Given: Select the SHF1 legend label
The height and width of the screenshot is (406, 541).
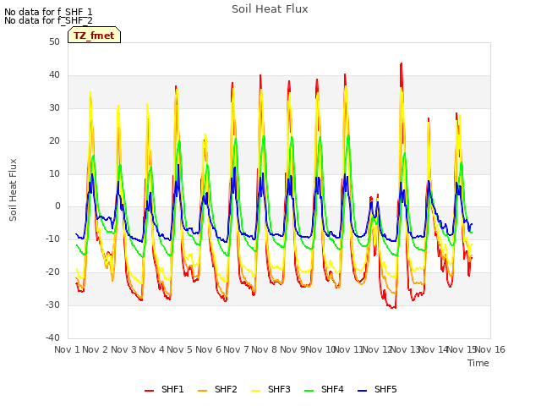Looking at the screenshot, I should [172, 389].
